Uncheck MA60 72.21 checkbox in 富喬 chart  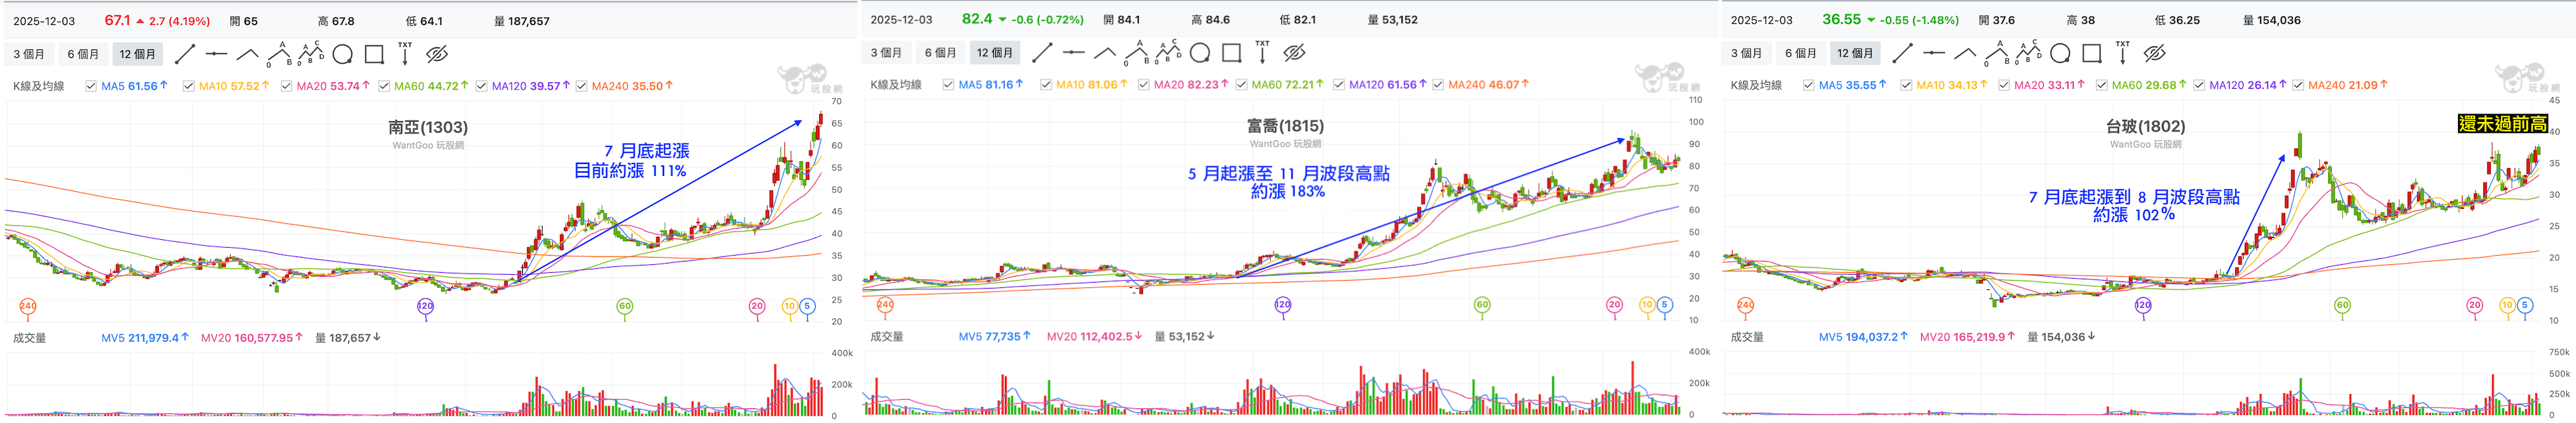pos(1241,85)
